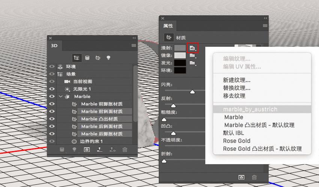319x187 pixels.
Task: Click the render icon in 3D panel footer
Action: [x=87, y=150]
